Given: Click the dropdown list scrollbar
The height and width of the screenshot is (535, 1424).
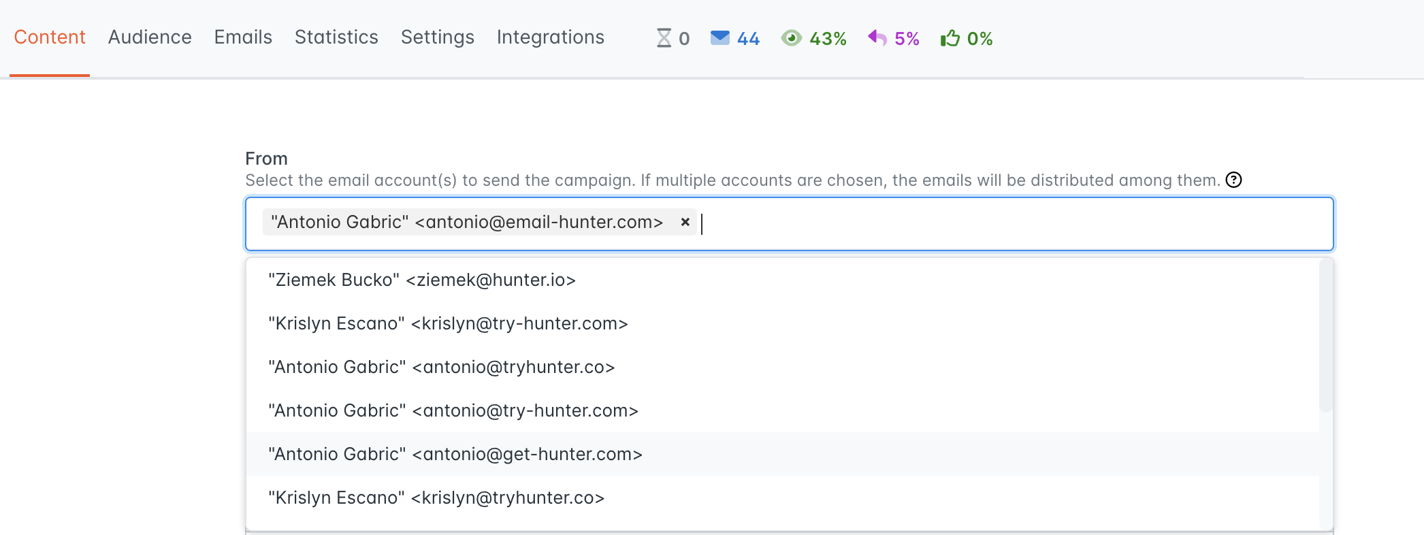Looking at the screenshot, I should click(1325, 335).
